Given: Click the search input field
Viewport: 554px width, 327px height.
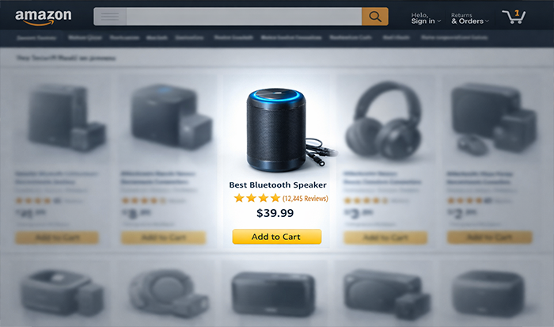Looking at the screenshot, I should (x=244, y=17).
